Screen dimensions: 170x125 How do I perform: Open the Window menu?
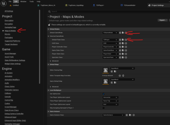pyautogui.click(x=23, y=2)
